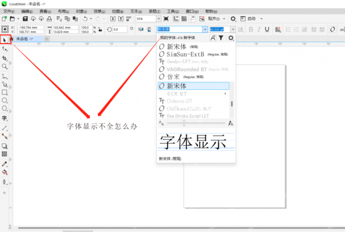This screenshot has height=232, width=345.
Task: Toggle bulleted list formatting
Action: point(288,29)
